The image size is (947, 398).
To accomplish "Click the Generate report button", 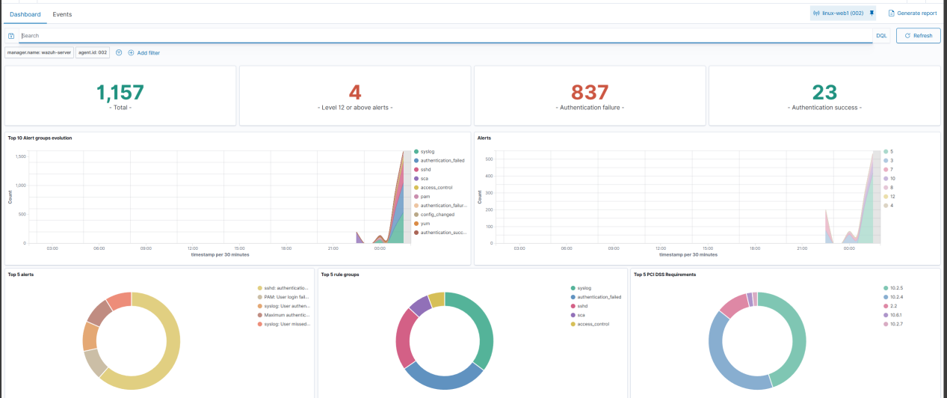I will coord(912,13).
